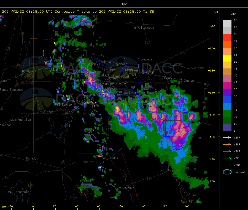Click the 'Cda_Amarilla' map label
This screenshot has height=210, width=248.
pos(21,119)
